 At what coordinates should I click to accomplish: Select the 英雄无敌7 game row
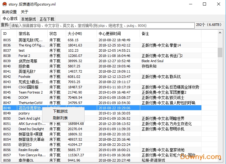point(102,71)
